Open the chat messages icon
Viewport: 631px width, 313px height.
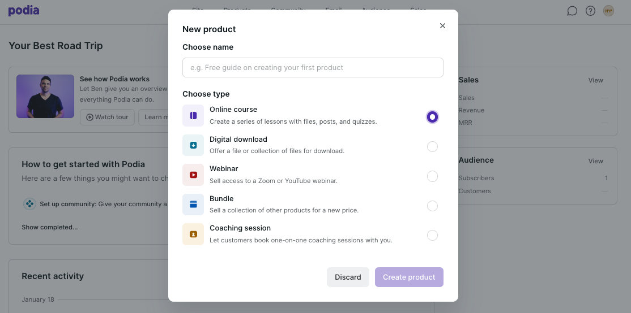coord(572,11)
